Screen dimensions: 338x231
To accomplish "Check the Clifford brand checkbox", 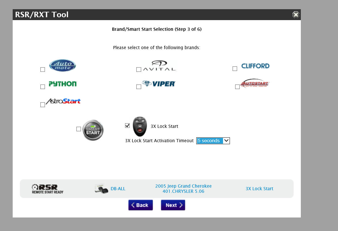I will tap(235, 69).
